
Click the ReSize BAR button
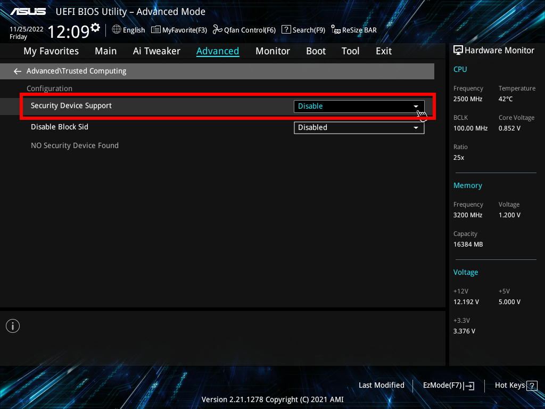(354, 30)
